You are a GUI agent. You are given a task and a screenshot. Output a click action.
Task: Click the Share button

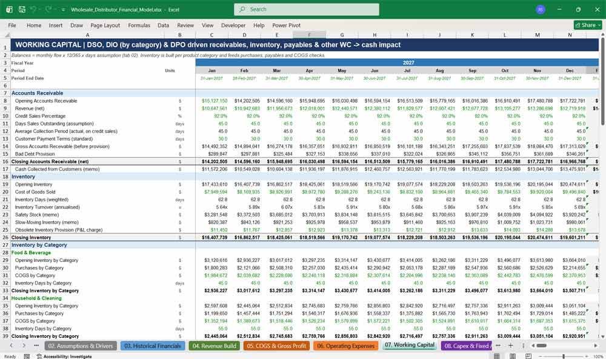pyautogui.click(x=588, y=25)
